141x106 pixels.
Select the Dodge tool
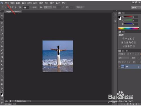tap(2, 65)
